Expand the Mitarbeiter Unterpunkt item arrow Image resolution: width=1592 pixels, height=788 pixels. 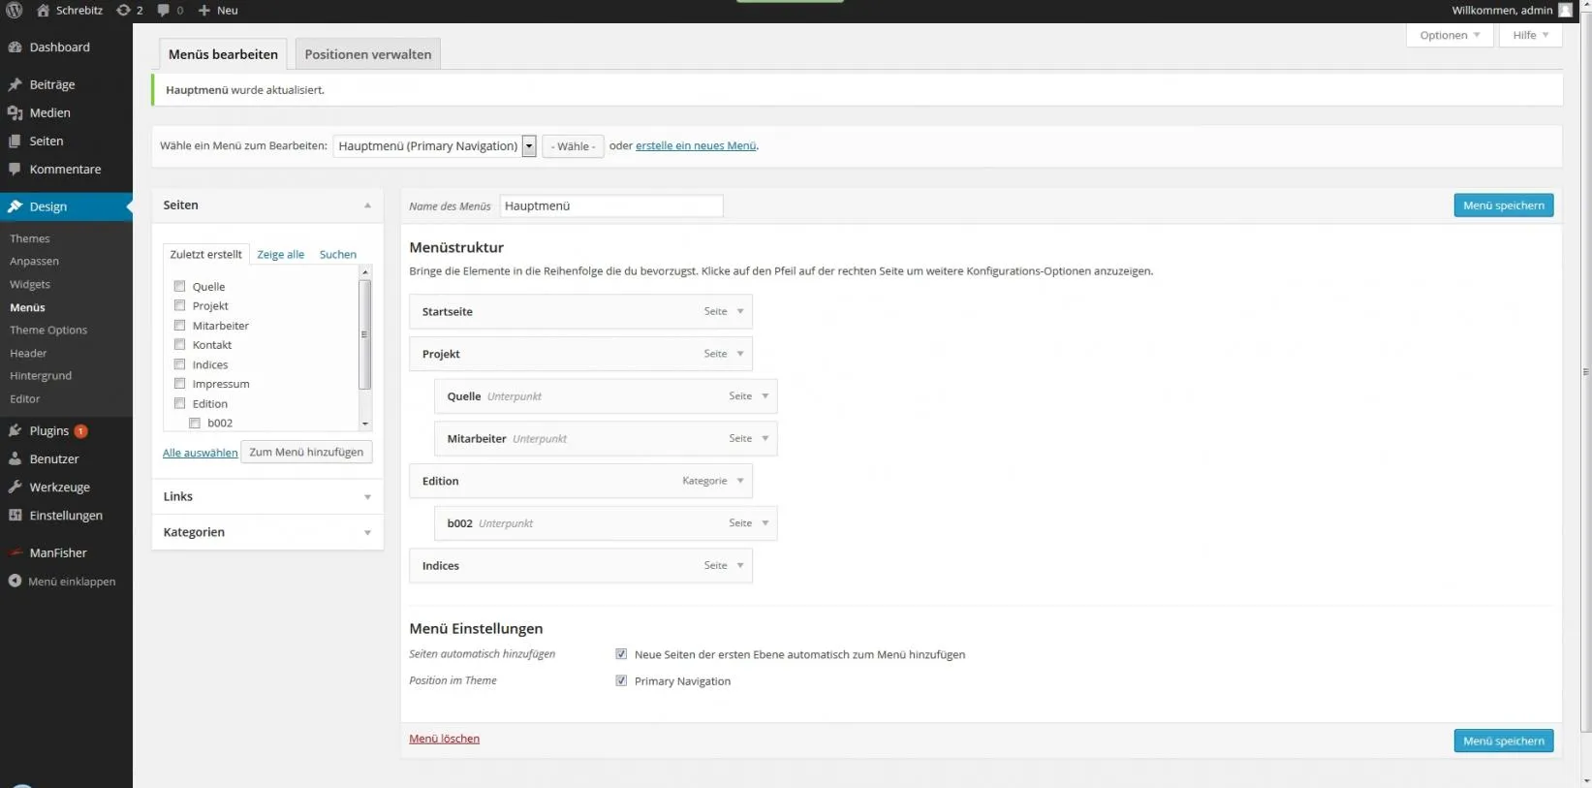point(765,438)
